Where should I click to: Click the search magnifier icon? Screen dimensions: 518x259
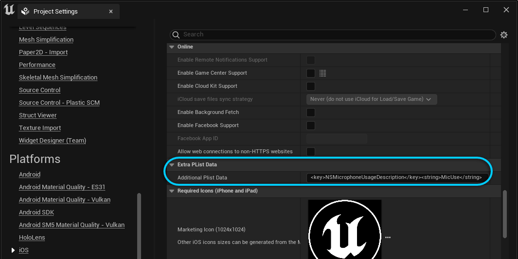tap(176, 35)
